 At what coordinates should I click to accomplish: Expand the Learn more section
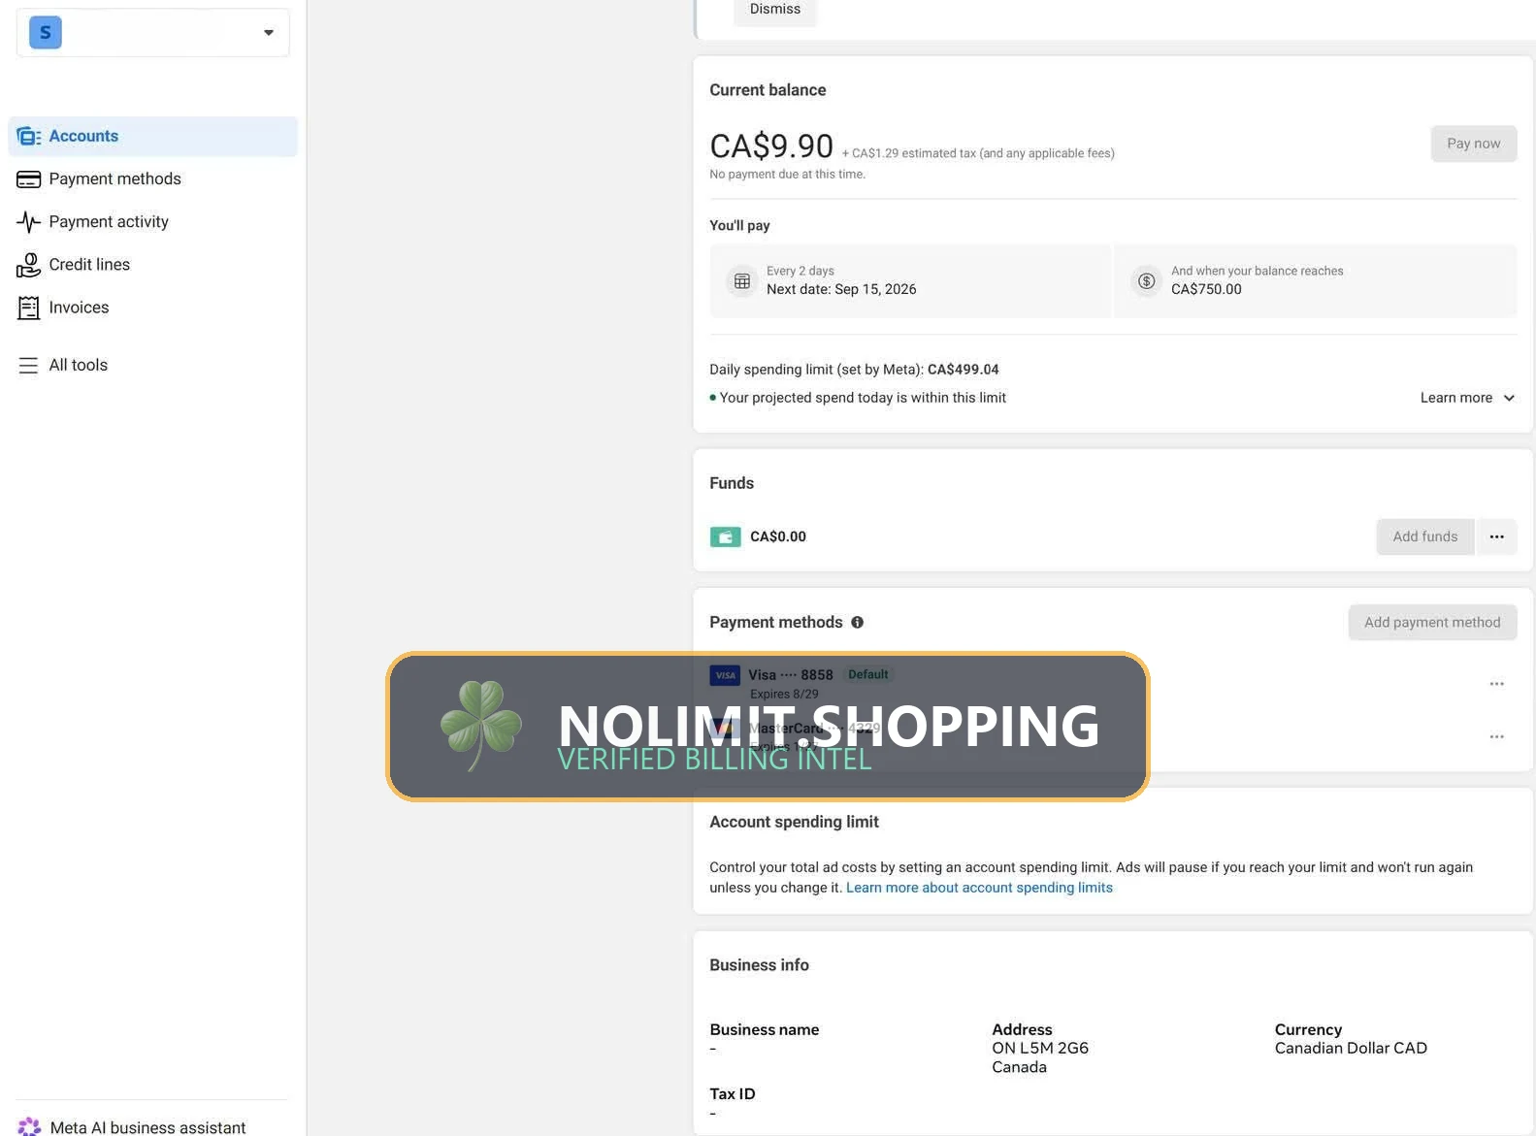pyautogui.click(x=1467, y=398)
